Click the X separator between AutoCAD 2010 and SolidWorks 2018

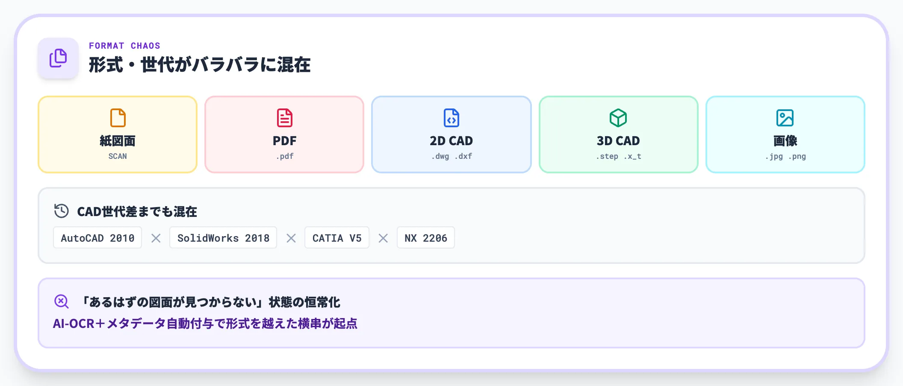tap(156, 238)
